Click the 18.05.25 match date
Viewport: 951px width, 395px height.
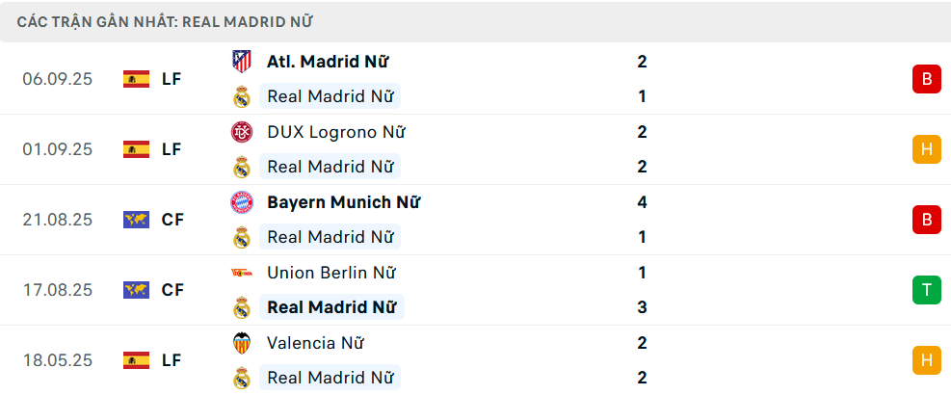[58, 360]
